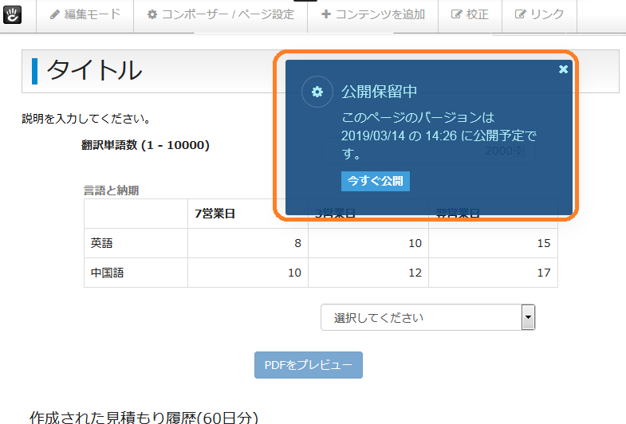This screenshot has width=626, height=424.
Task: Close the 公開保留中 notification popup
Action: coord(563,69)
